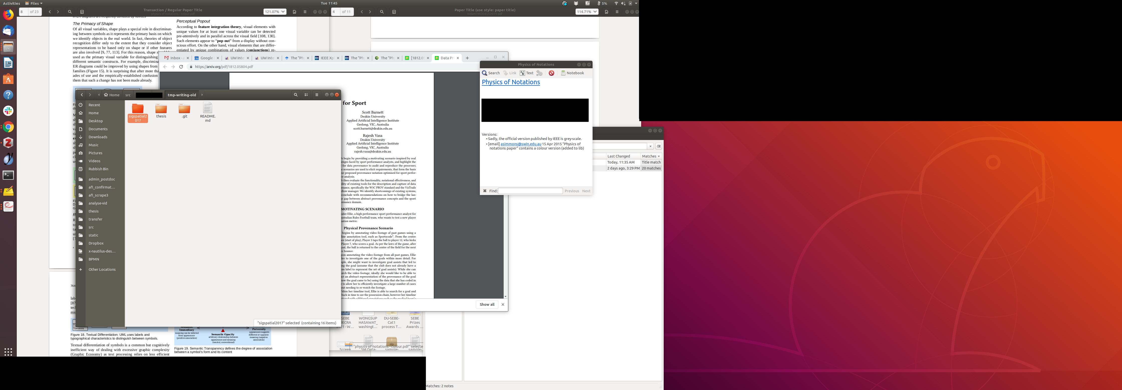This screenshot has width=1122, height=390.
Task: Toggle annotation button beside search in left viewer
Action: pyautogui.click(x=82, y=12)
